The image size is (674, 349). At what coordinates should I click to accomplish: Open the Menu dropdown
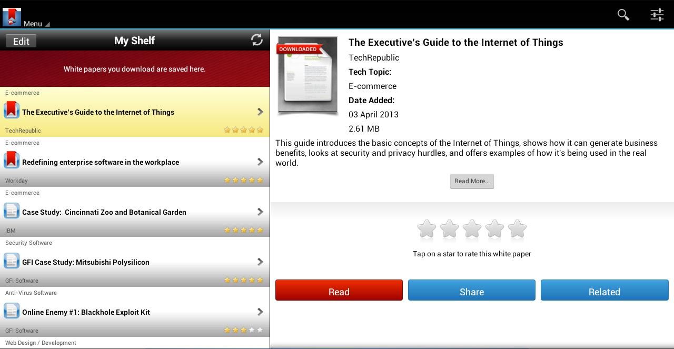point(36,24)
